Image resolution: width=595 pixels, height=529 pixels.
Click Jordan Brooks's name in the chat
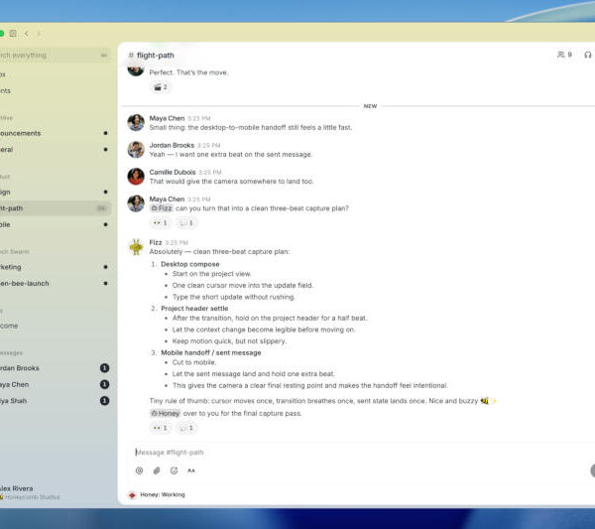coord(172,146)
